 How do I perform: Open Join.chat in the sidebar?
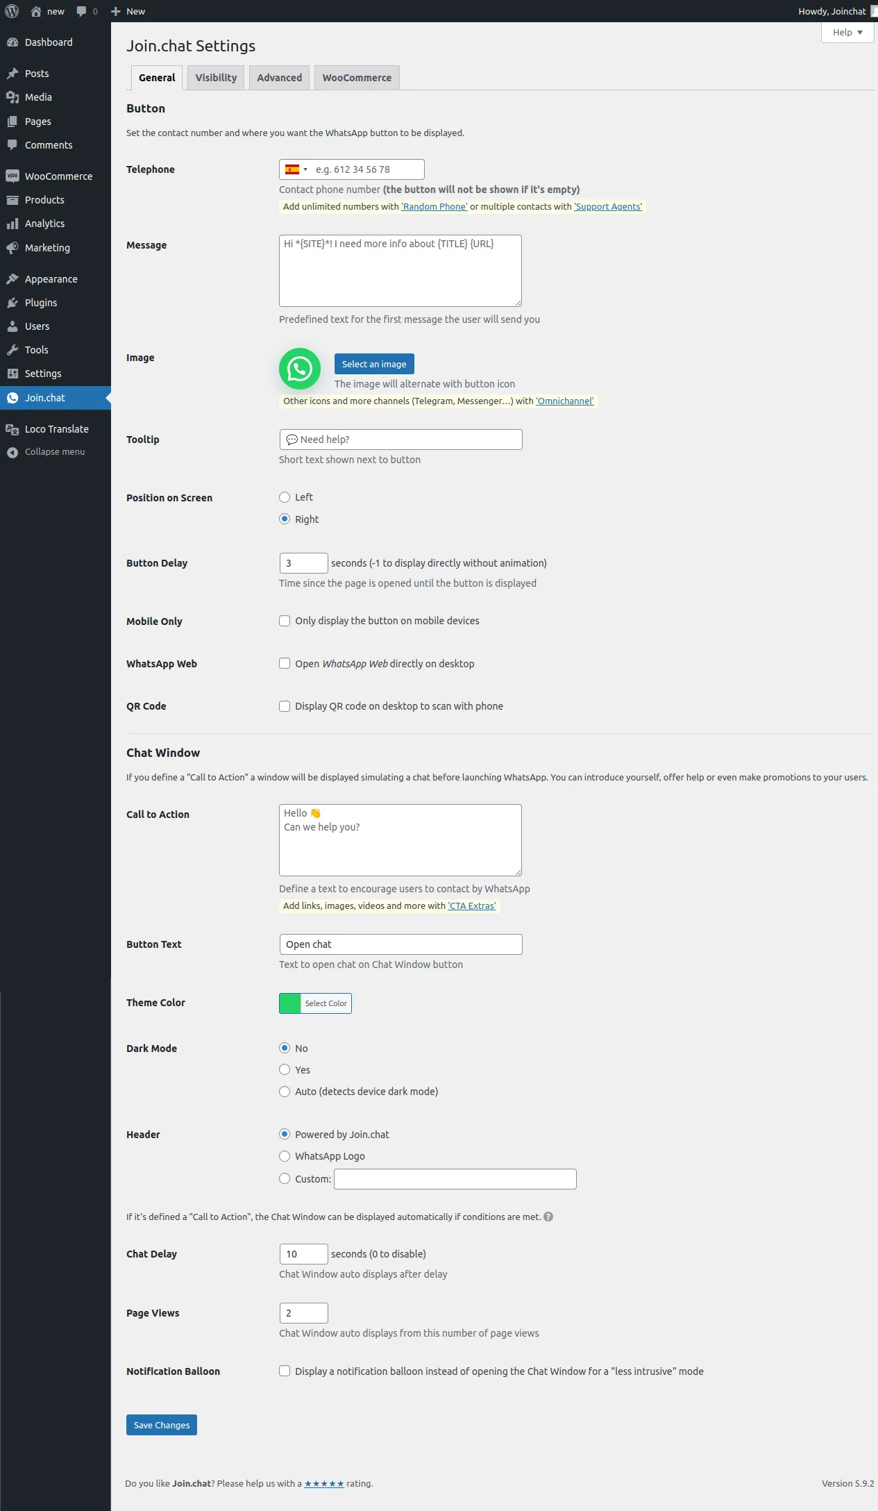point(56,398)
